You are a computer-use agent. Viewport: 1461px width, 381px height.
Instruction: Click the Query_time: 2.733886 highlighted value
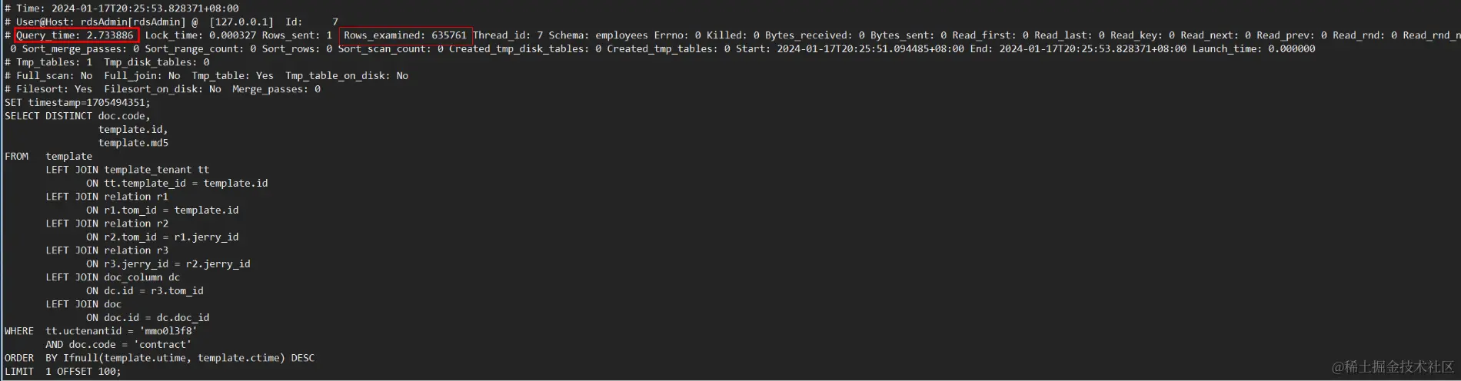pos(75,35)
